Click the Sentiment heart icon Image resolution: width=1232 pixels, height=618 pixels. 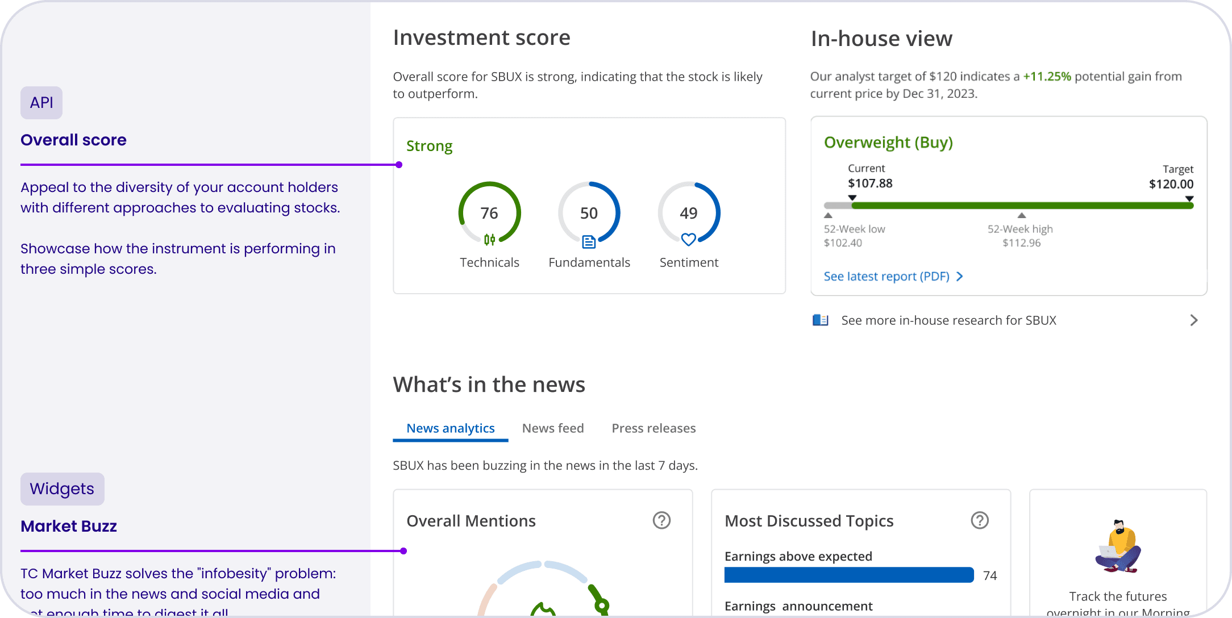click(x=689, y=240)
